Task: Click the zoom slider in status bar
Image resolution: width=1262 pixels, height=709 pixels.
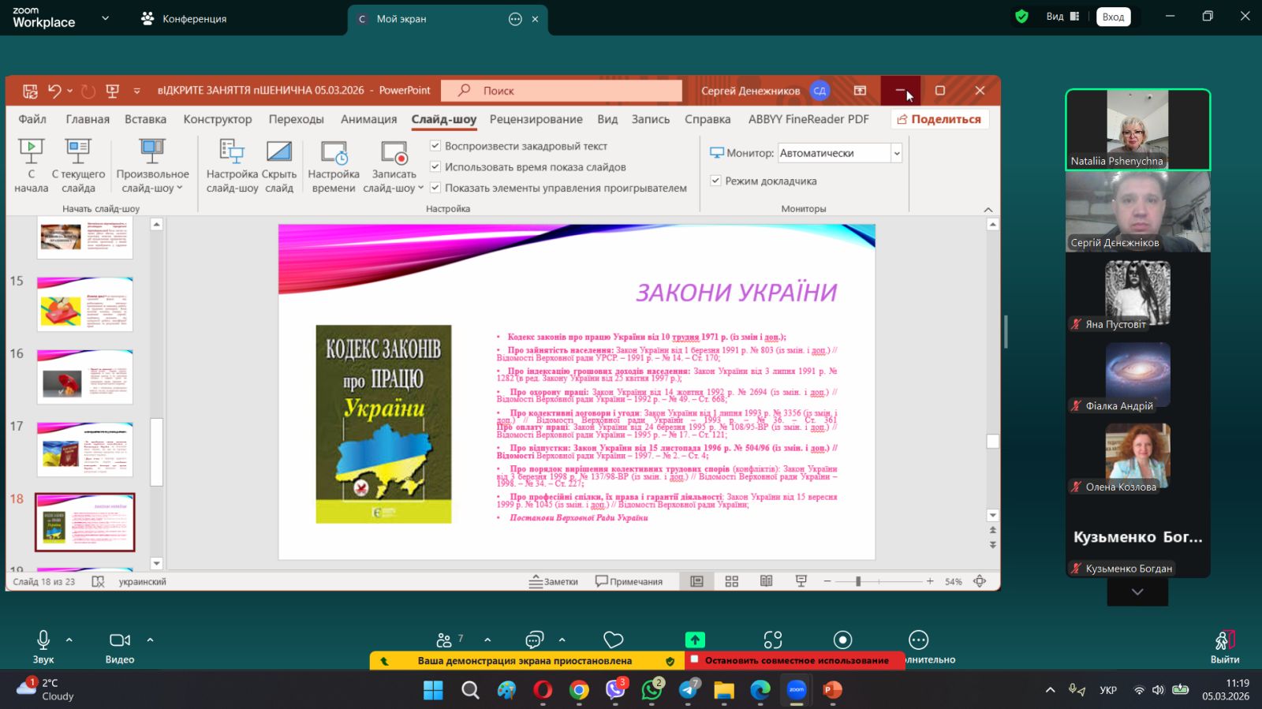Action: (858, 581)
